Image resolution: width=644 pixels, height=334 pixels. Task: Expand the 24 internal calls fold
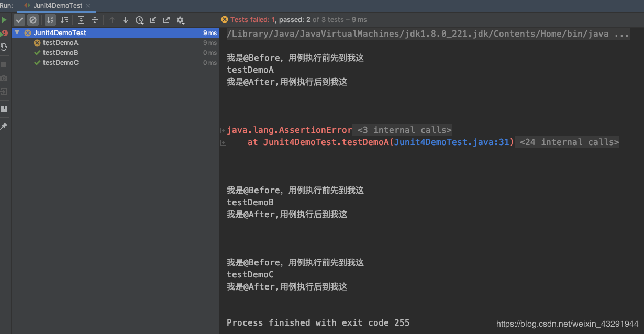pyautogui.click(x=569, y=142)
